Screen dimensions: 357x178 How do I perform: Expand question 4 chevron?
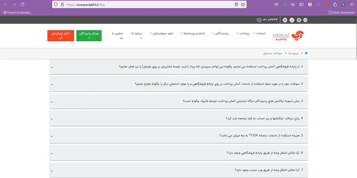click(52, 119)
